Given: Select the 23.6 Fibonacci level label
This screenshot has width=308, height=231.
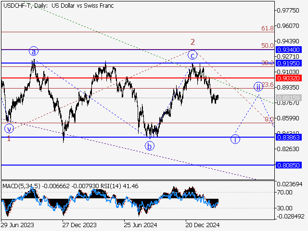Looking at the screenshot, I should click(x=268, y=85).
